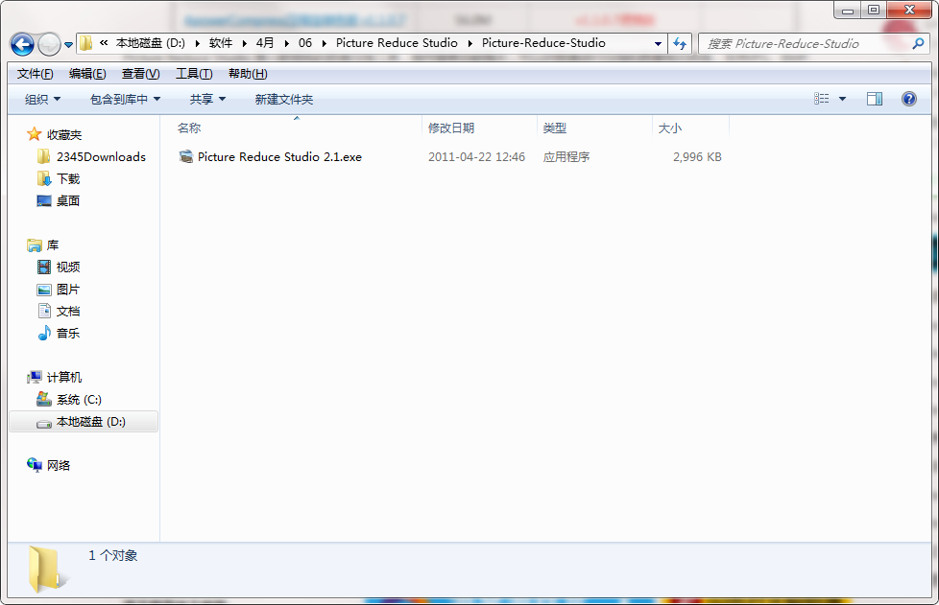The image size is (939, 605).
Task: Click the 应用程序 type cell
Action: (566, 156)
